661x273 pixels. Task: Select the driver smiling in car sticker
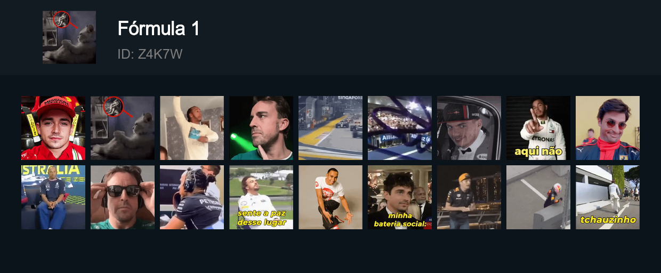(469, 128)
